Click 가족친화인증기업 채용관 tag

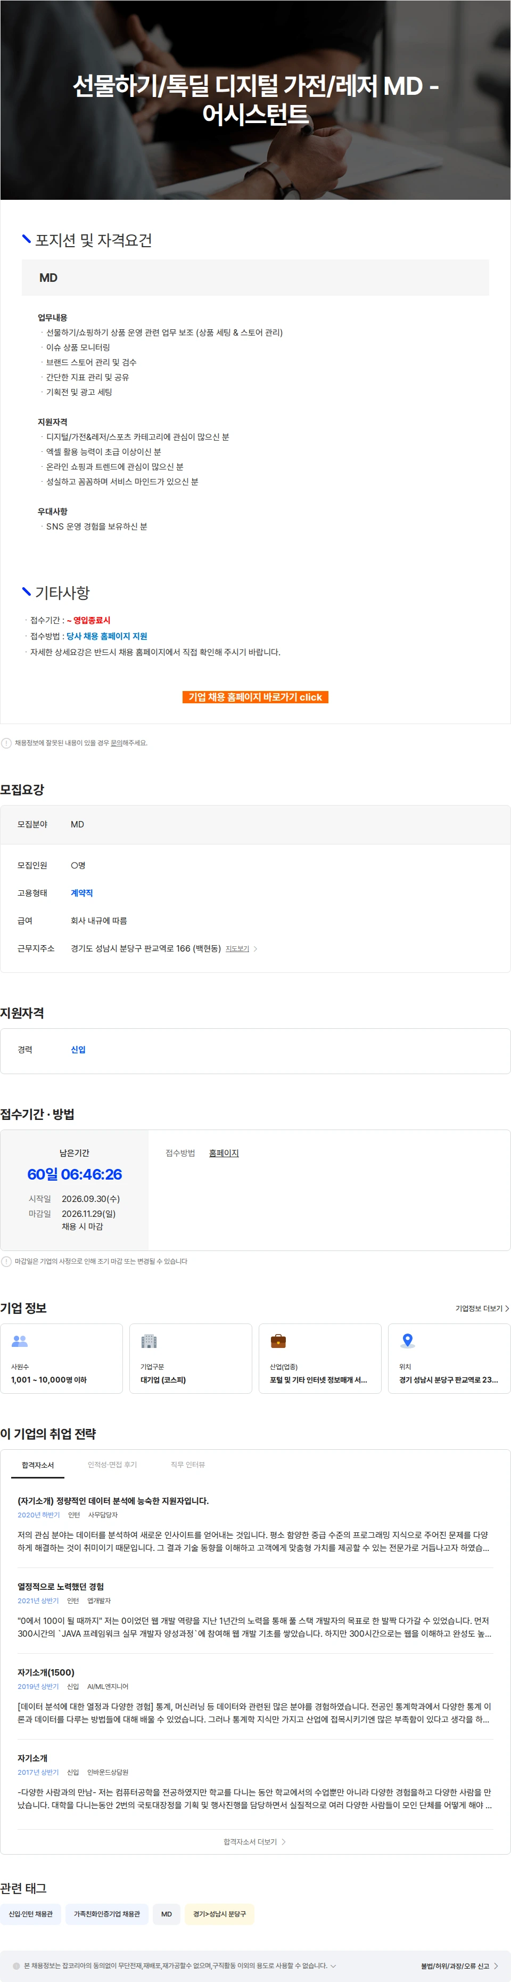pos(107,1913)
